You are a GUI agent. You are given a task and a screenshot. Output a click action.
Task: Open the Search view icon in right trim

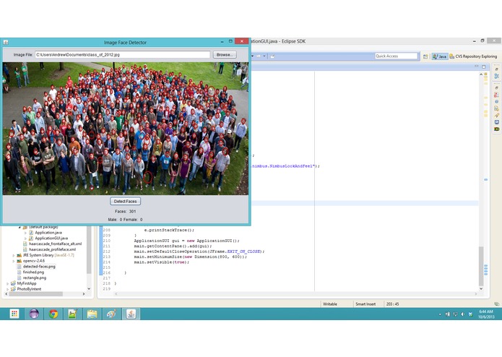(x=496, y=115)
